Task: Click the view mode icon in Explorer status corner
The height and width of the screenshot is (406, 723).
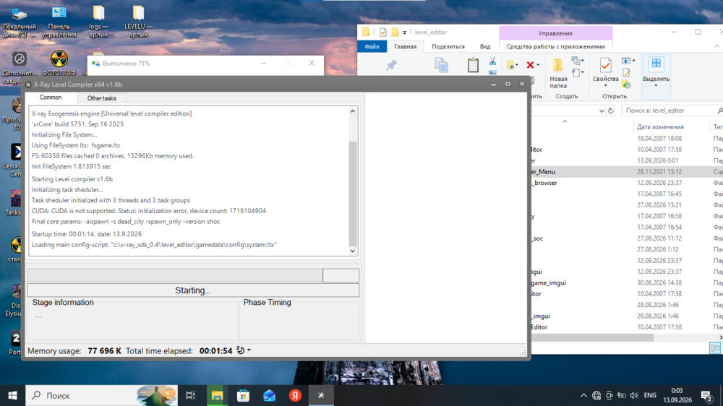Action: 715,348
